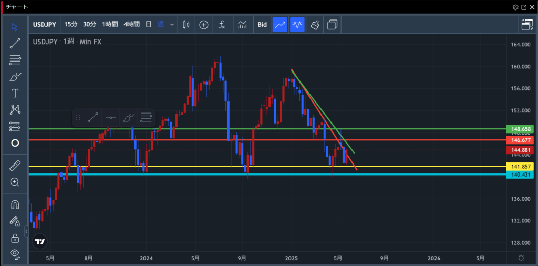Switch to 日 daily timeframe
This screenshot has width=538, height=266.
[149, 24]
